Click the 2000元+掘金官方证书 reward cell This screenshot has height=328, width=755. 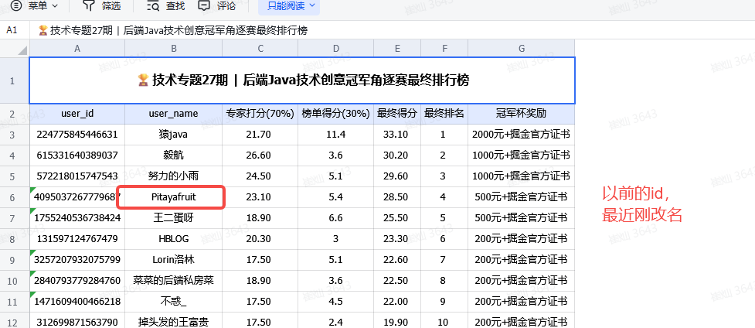(x=521, y=135)
